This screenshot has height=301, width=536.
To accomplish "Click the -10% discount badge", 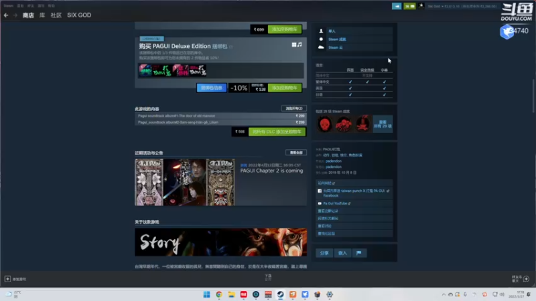I will [239, 88].
